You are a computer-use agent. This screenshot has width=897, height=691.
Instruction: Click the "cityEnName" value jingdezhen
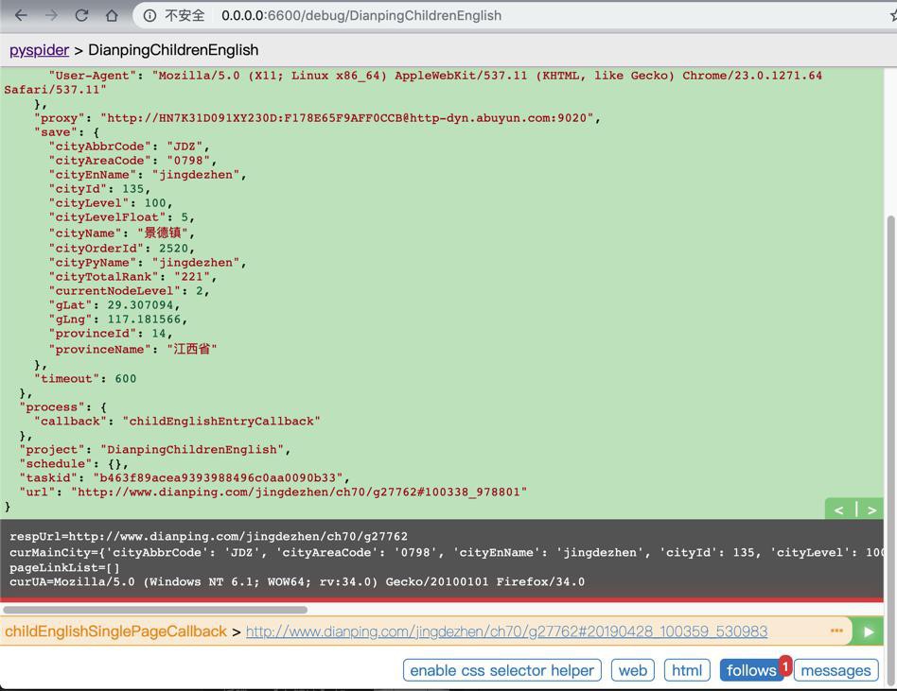(196, 175)
